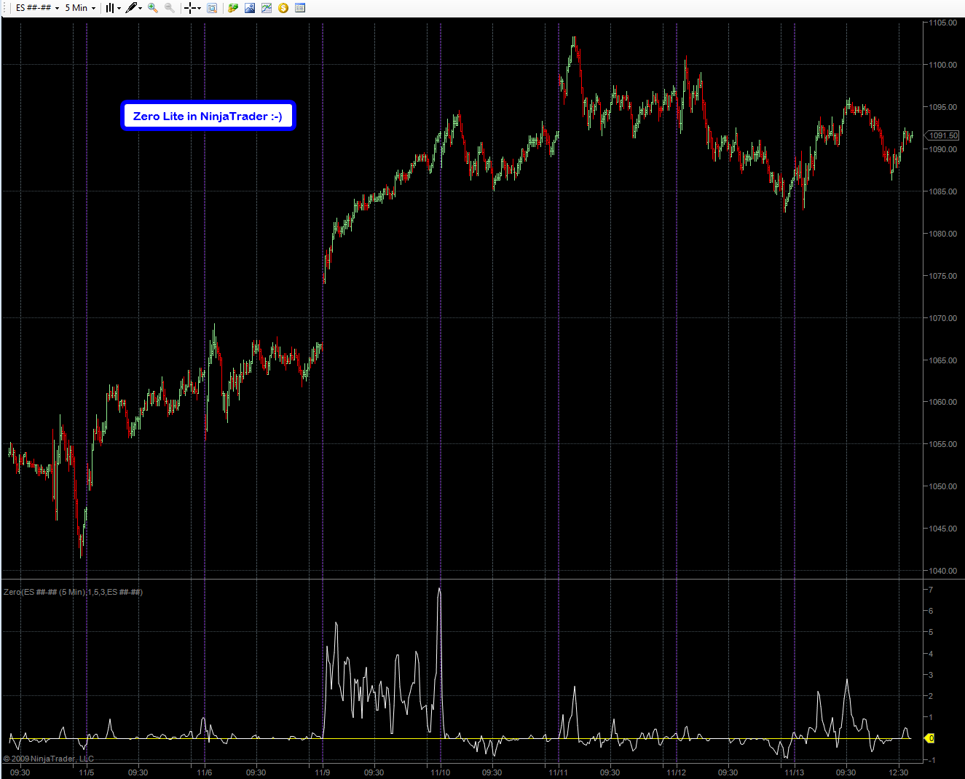
Task: Click the green chart trader icon
Action: 233,8
